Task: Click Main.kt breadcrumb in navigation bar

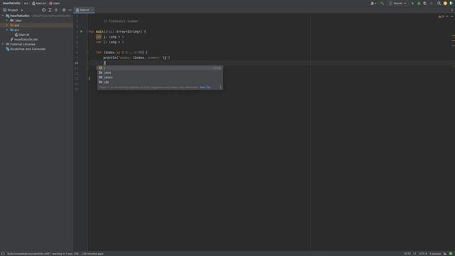Action: click(39, 3)
